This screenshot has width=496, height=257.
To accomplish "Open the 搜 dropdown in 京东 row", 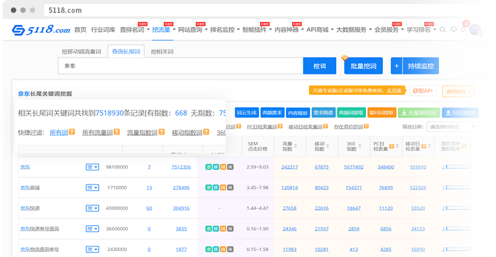I will (92, 167).
